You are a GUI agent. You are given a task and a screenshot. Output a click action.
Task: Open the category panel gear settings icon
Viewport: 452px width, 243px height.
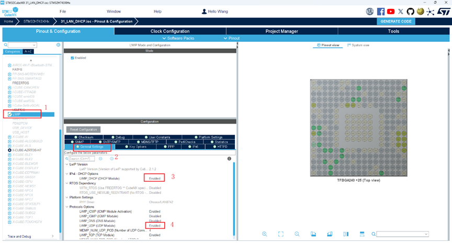58,45
